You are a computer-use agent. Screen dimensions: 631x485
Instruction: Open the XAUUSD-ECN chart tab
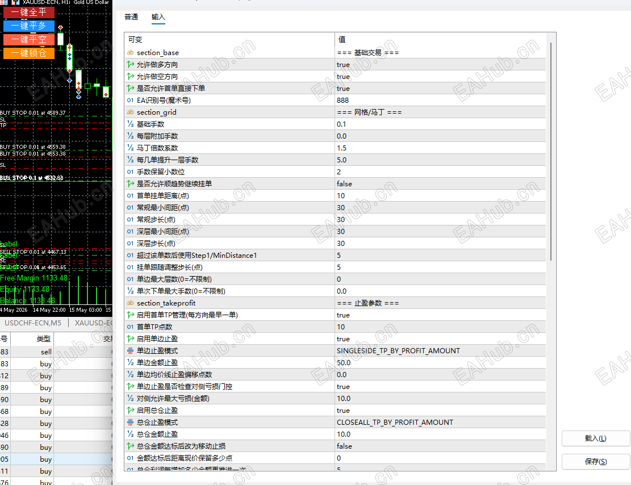click(93, 323)
